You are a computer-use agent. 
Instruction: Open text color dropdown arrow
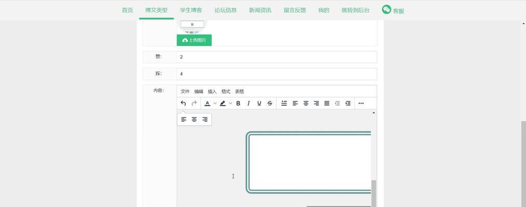click(215, 103)
